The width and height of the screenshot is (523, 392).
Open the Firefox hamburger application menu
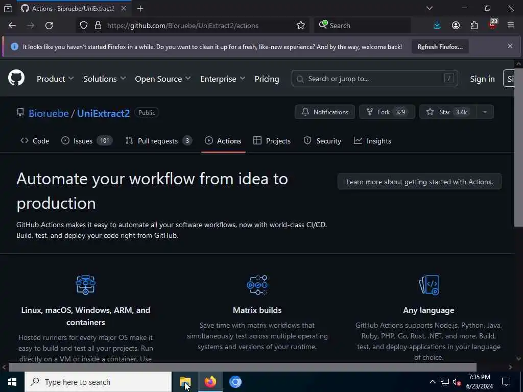pyautogui.click(x=511, y=26)
